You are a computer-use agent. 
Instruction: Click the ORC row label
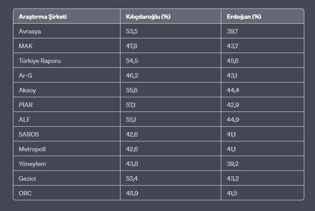66,193
